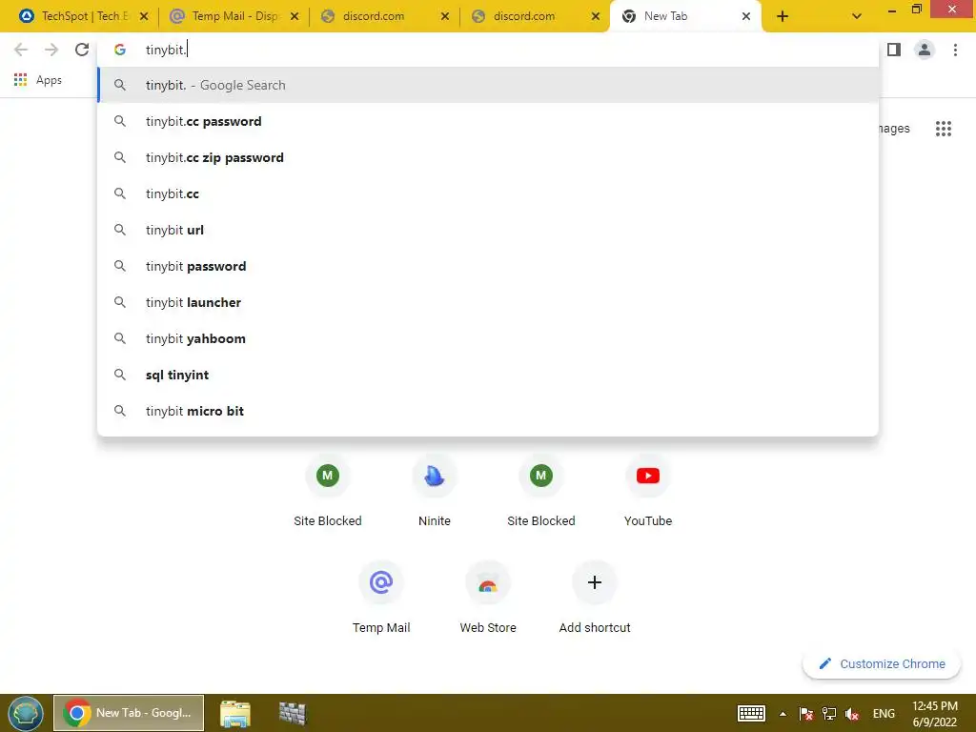Open the Chrome three-dot menu
The height and width of the screenshot is (732, 976).
coord(955,50)
